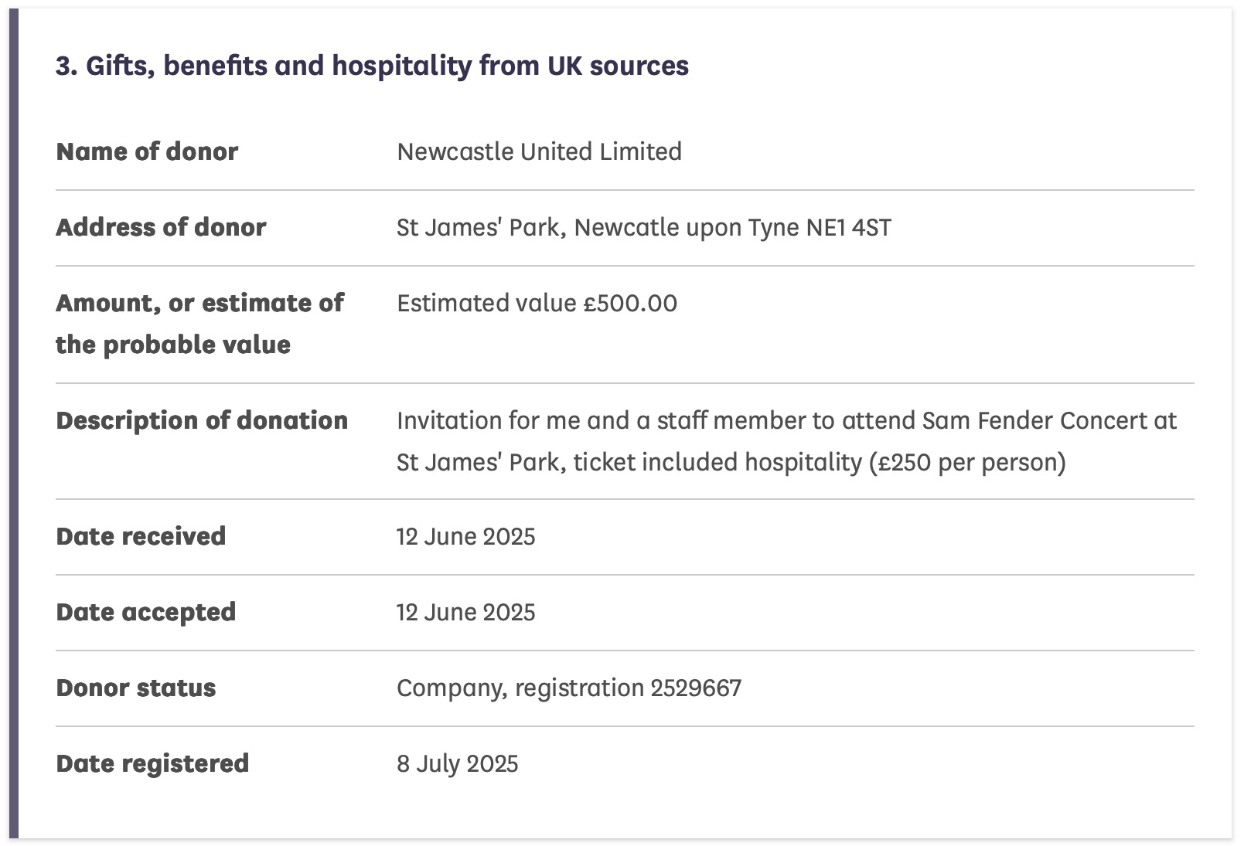Click the company registration number 2529667
Screen dimensions: 1244x846
(695, 688)
